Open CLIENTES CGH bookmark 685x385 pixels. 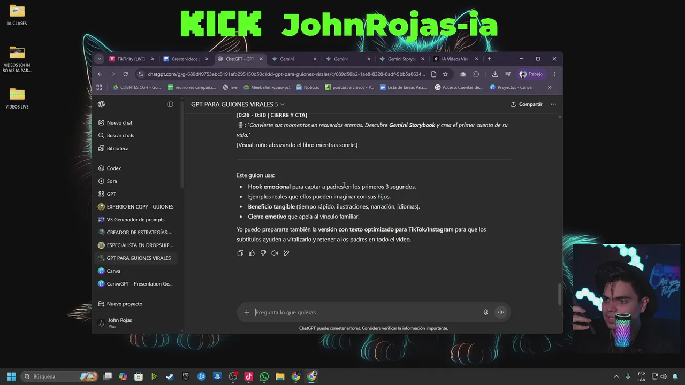click(x=136, y=87)
